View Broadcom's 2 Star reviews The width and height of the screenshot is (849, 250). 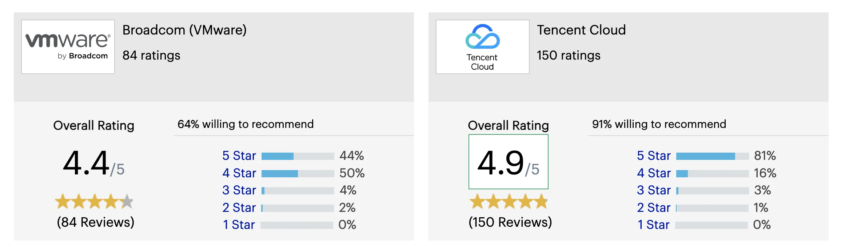[x=239, y=207]
